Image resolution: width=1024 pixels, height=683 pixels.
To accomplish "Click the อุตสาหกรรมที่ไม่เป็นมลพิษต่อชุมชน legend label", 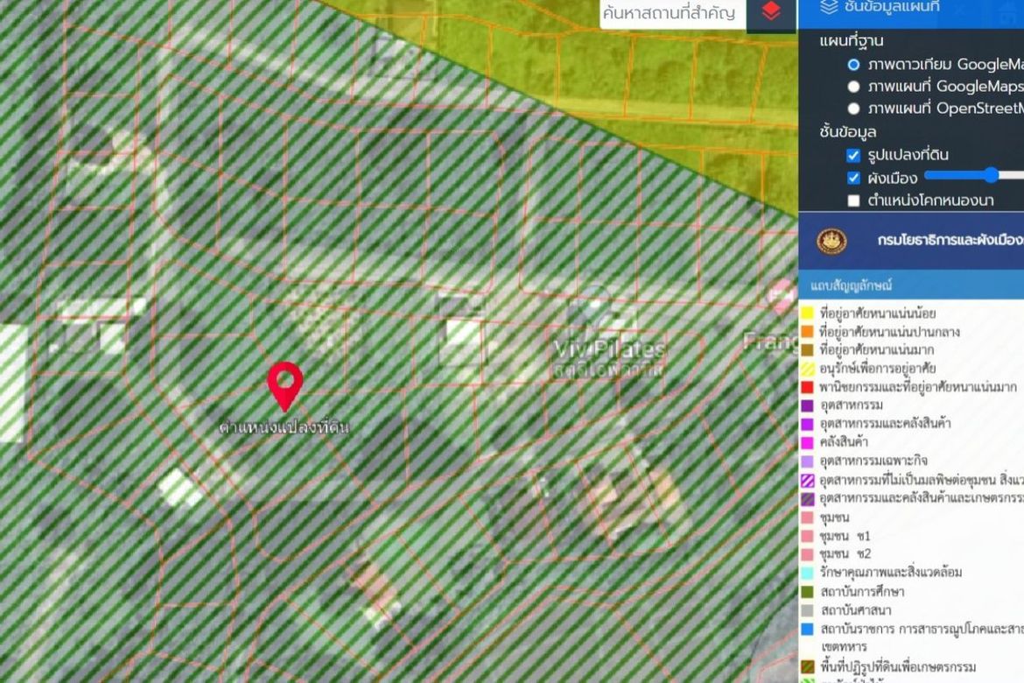I will pos(922,480).
